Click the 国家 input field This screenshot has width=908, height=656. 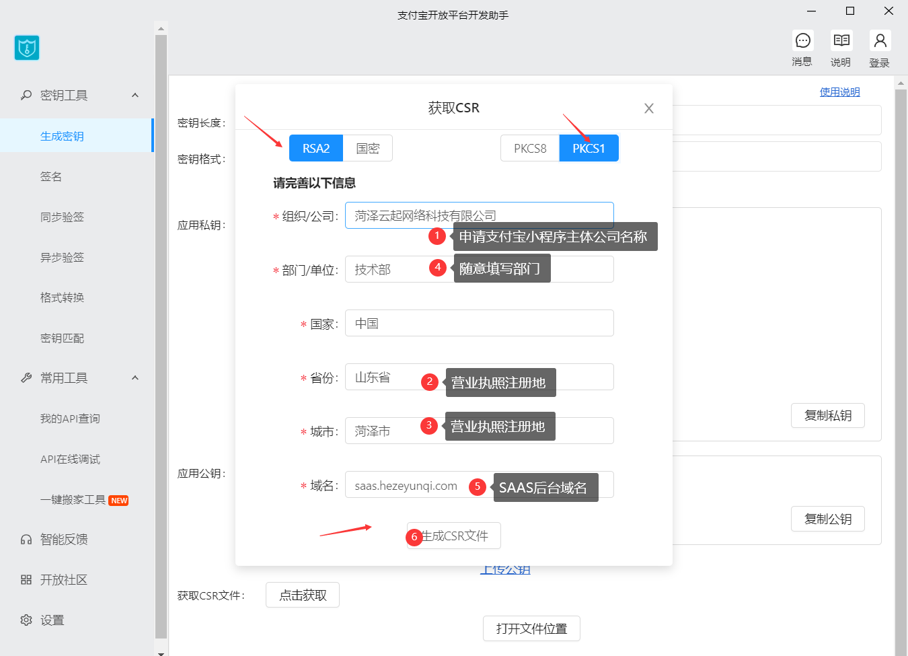coord(480,323)
